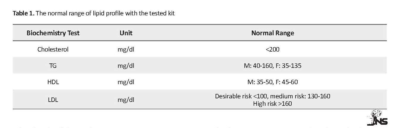The height and width of the screenshot is (128, 399).
Task: Click the Biochemistry Test column header
Action: pyautogui.click(x=53, y=33)
